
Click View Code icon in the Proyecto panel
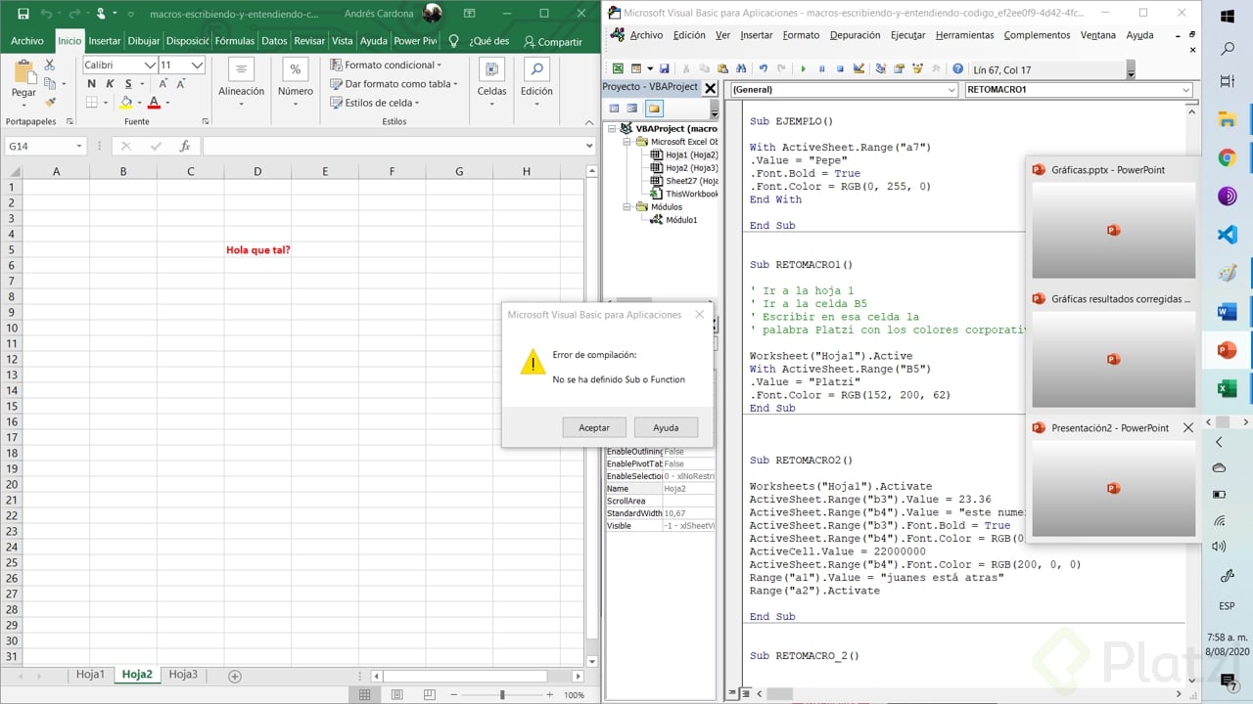[x=614, y=109]
